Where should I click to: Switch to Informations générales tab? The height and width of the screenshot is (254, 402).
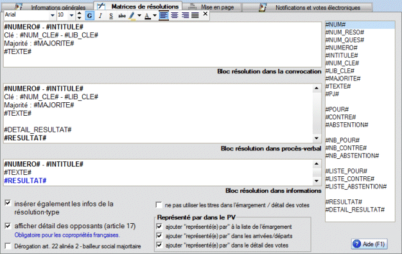tap(51, 8)
